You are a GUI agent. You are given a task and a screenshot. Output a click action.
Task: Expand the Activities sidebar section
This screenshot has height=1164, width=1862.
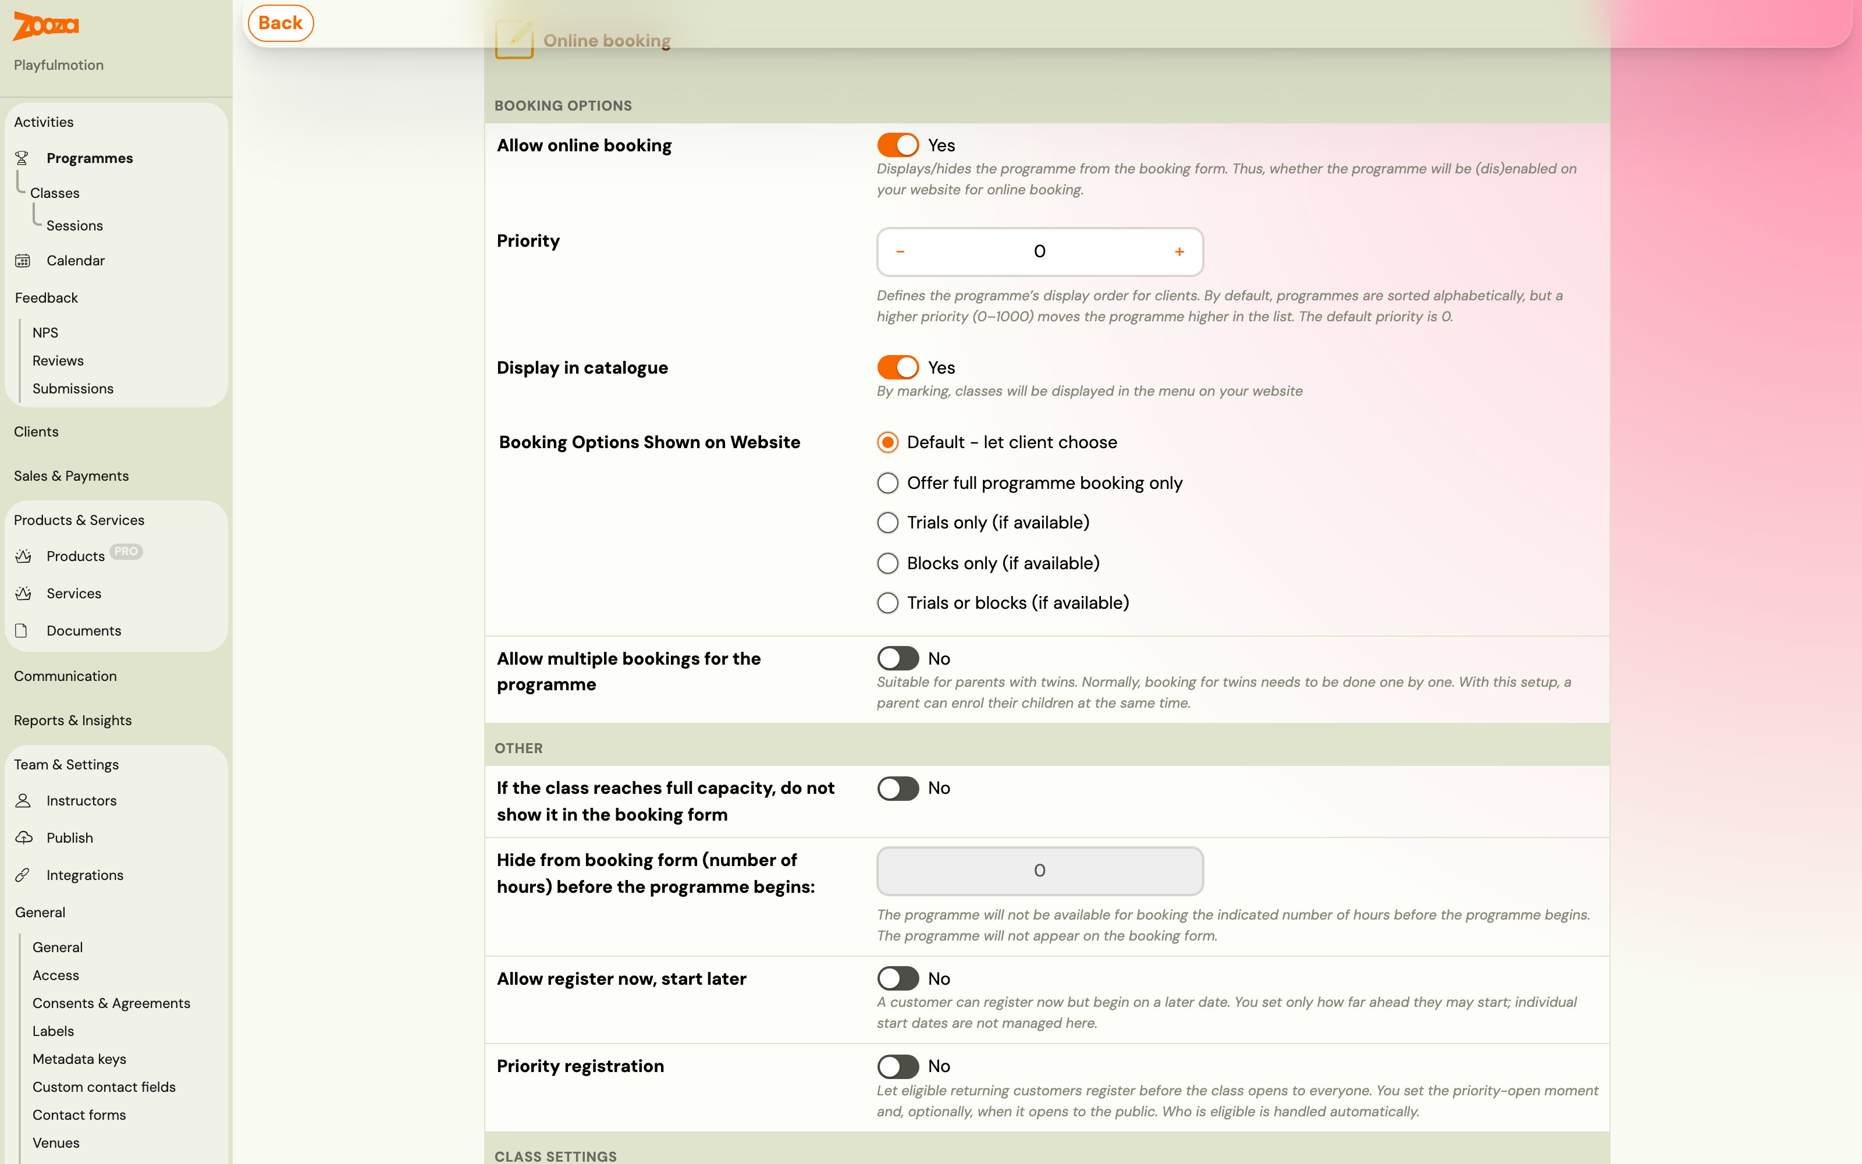point(44,122)
